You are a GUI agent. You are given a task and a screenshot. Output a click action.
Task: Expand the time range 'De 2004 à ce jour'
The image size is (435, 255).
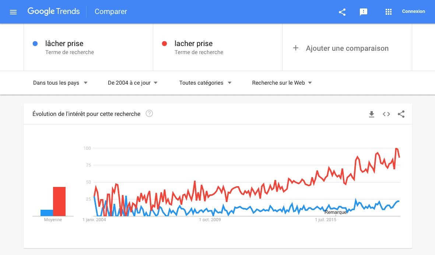click(132, 83)
